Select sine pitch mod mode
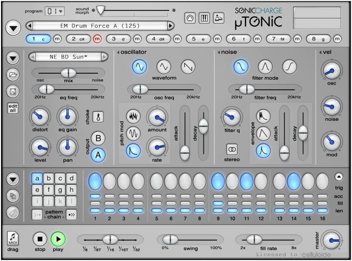This screenshot has height=261, width=352. (x=133, y=133)
